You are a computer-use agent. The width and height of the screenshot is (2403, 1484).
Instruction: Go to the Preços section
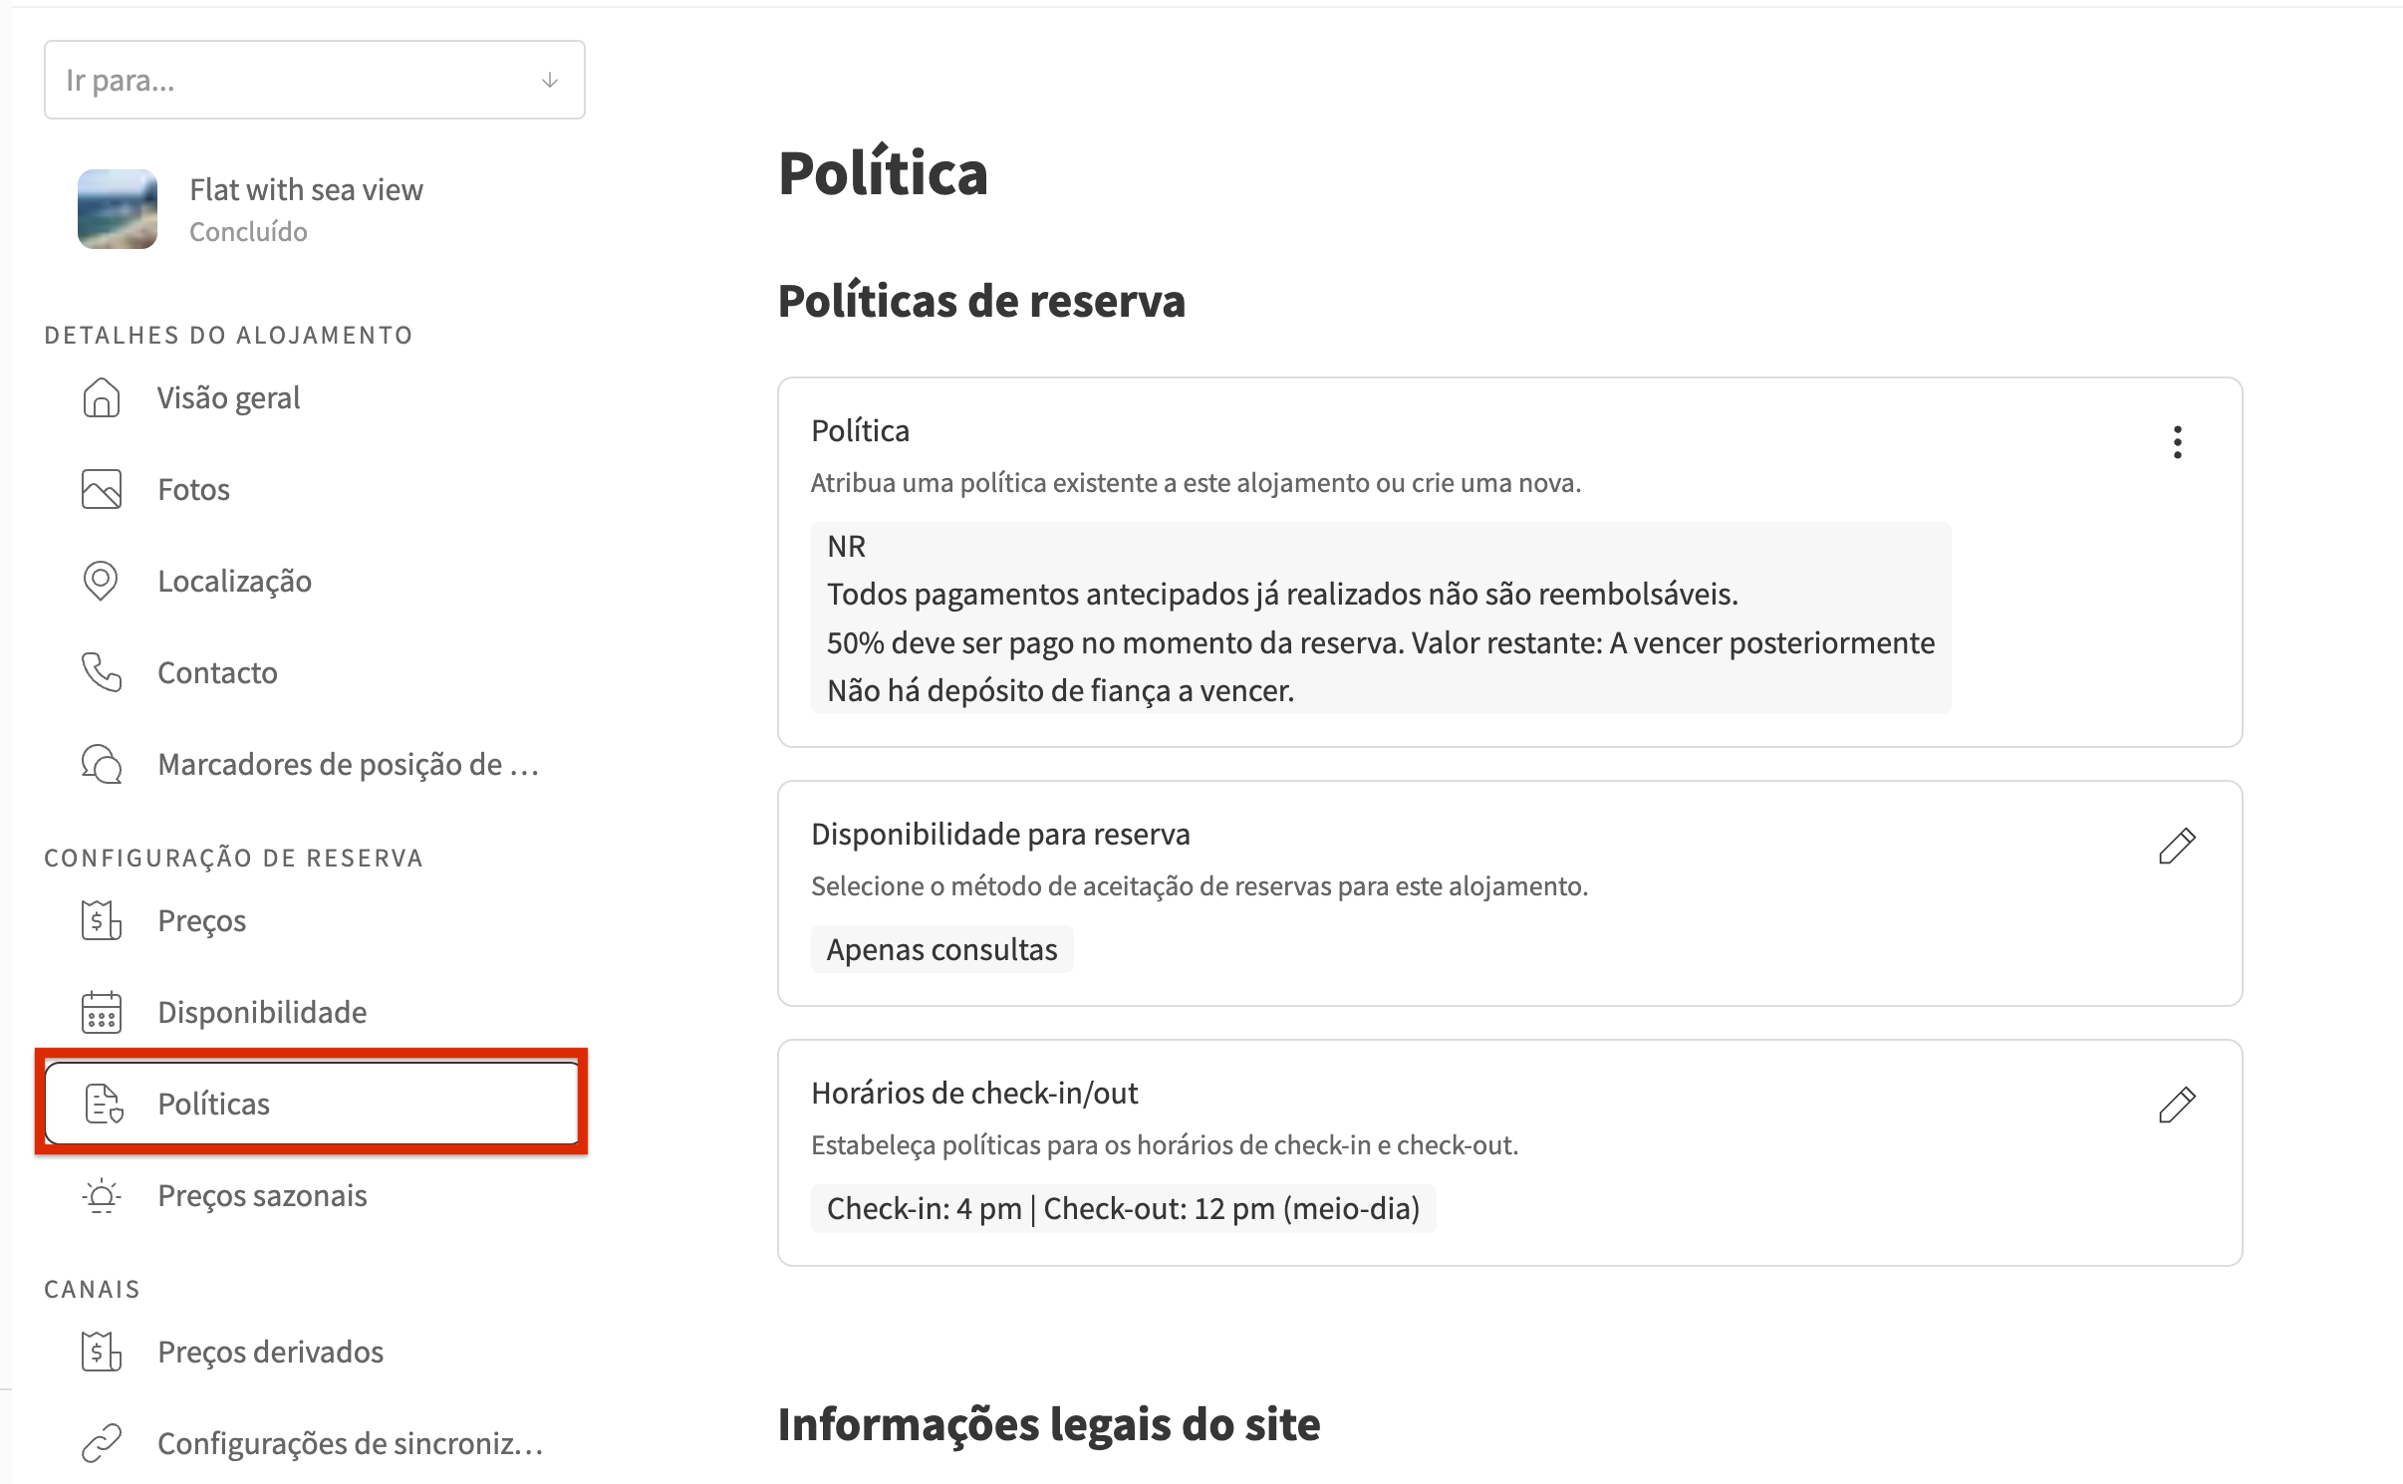coord(201,920)
